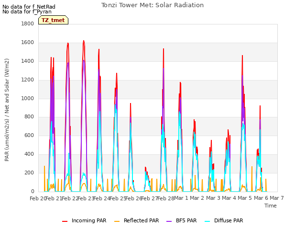Click the red Incoming PAR legend swatch
The width and height of the screenshot is (306, 230).
coord(65,221)
